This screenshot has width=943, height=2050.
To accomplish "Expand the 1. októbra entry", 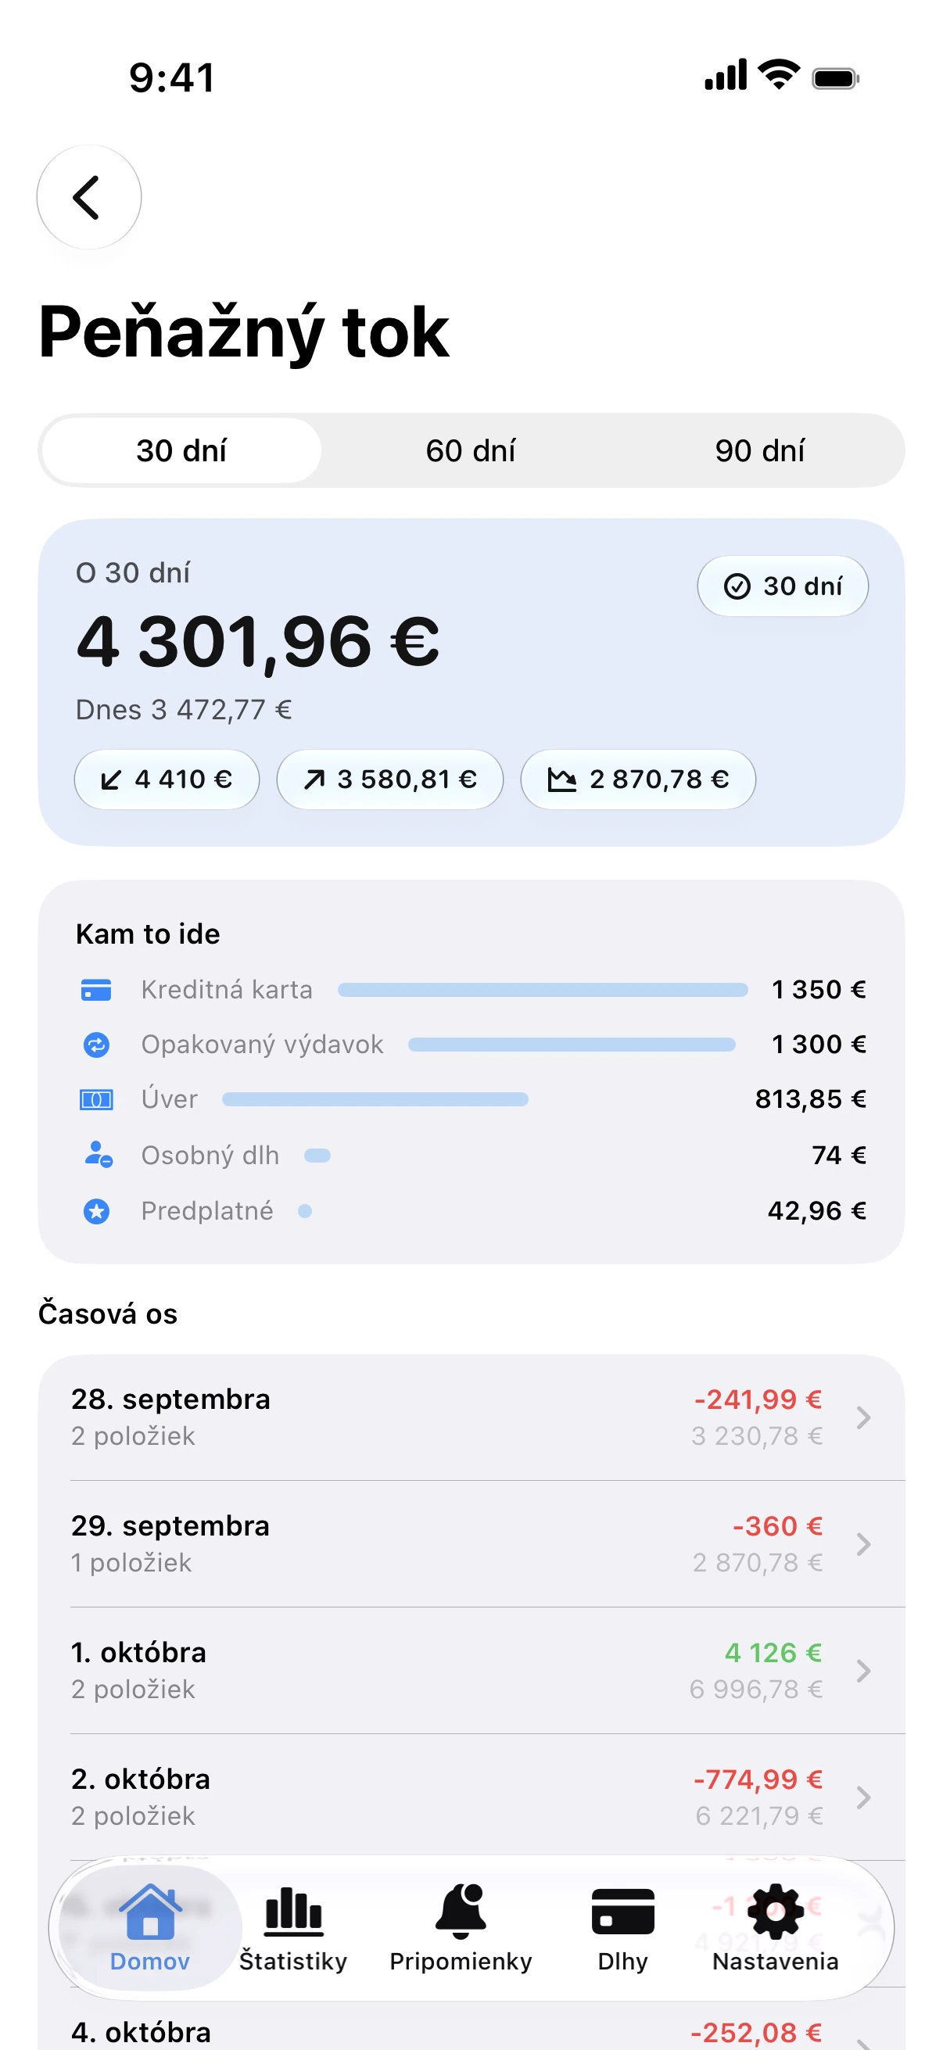I will tap(471, 1669).
